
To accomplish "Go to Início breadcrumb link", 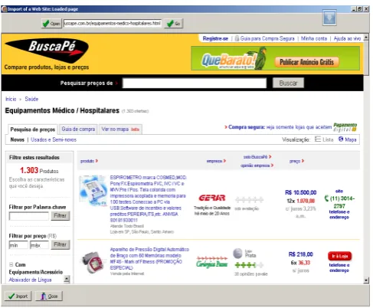I will [11, 99].
